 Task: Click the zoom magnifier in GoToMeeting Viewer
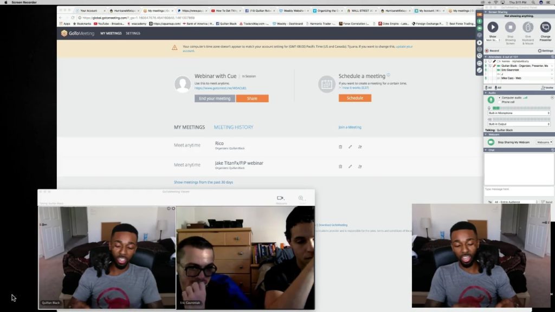(x=301, y=198)
